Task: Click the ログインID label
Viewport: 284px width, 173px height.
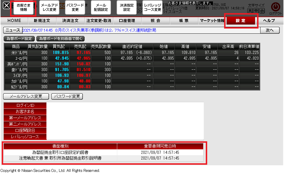Action: 25,105
